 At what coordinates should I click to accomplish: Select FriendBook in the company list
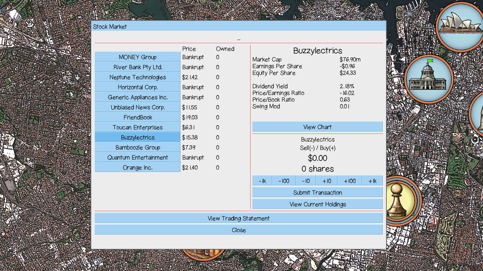[137, 117]
